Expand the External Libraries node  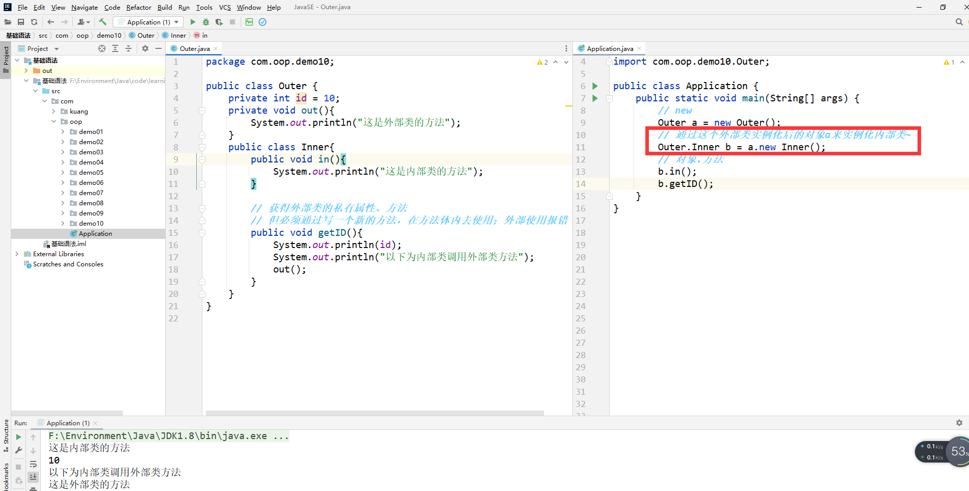(x=17, y=254)
